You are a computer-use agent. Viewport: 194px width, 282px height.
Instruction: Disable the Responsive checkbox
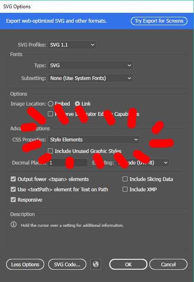13,200
